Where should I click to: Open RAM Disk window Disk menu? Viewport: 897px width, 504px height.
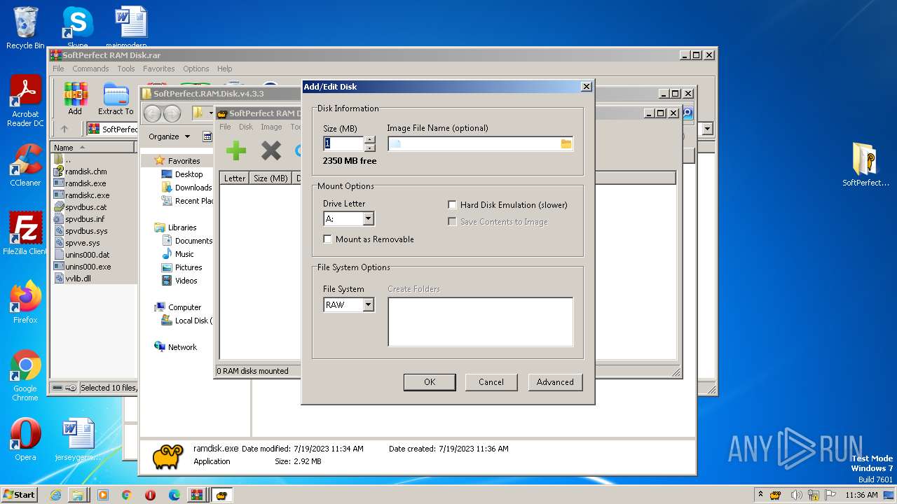(246, 127)
